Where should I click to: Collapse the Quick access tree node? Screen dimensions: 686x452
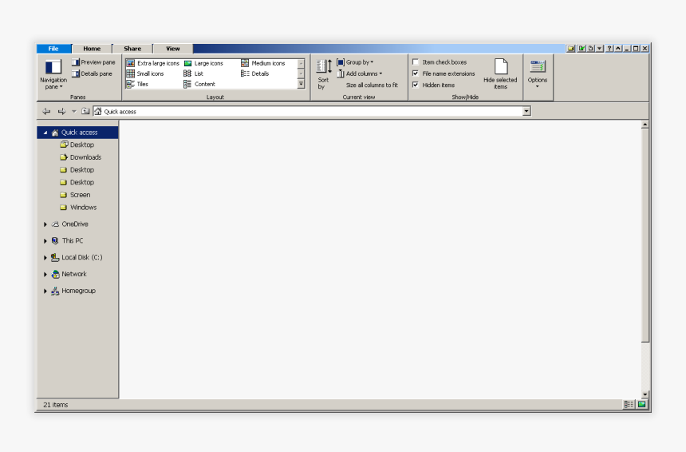click(45, 133)
